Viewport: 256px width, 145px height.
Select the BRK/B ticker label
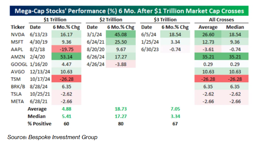(18, 86)
